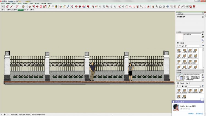
Task: Open the Edit menu
Action: [x=8, y=3]
